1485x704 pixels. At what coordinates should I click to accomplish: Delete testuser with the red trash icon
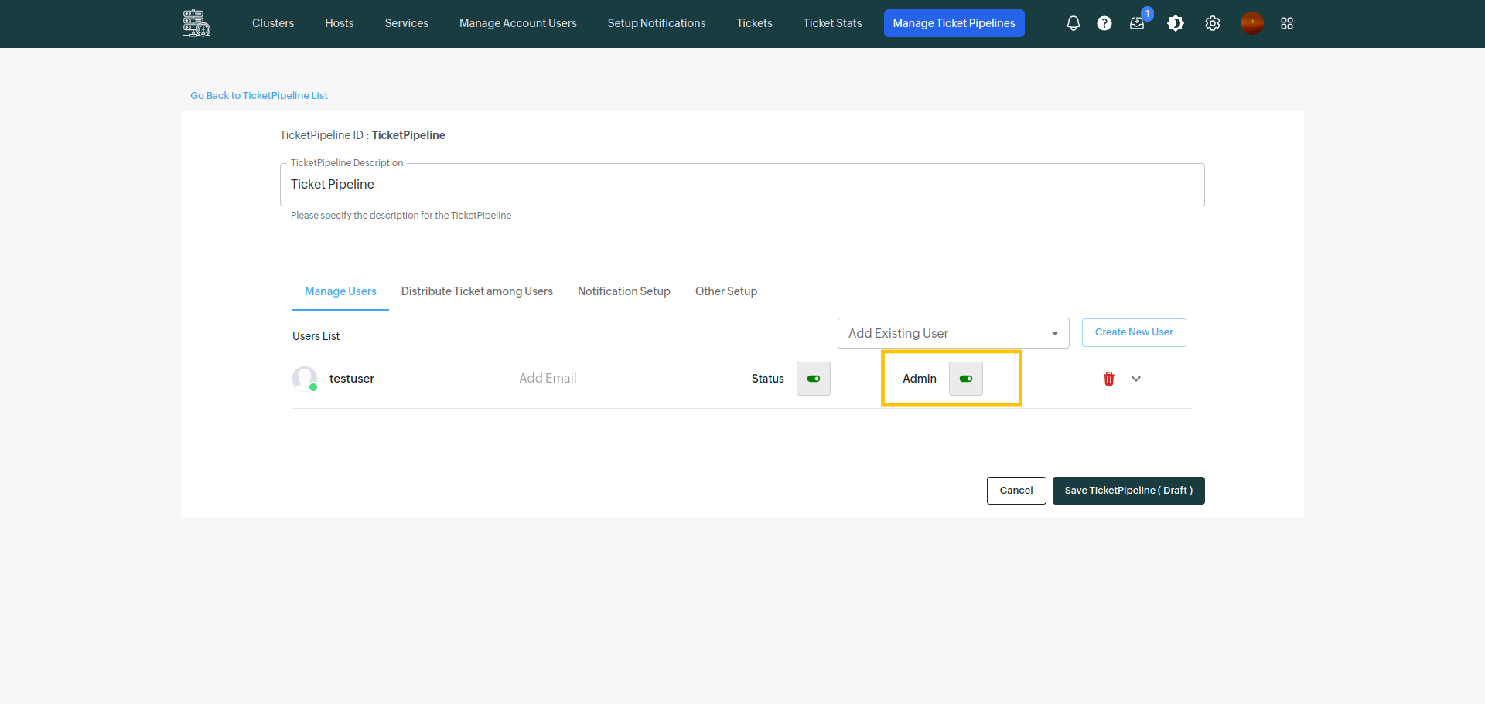(x=1109, y=379)
